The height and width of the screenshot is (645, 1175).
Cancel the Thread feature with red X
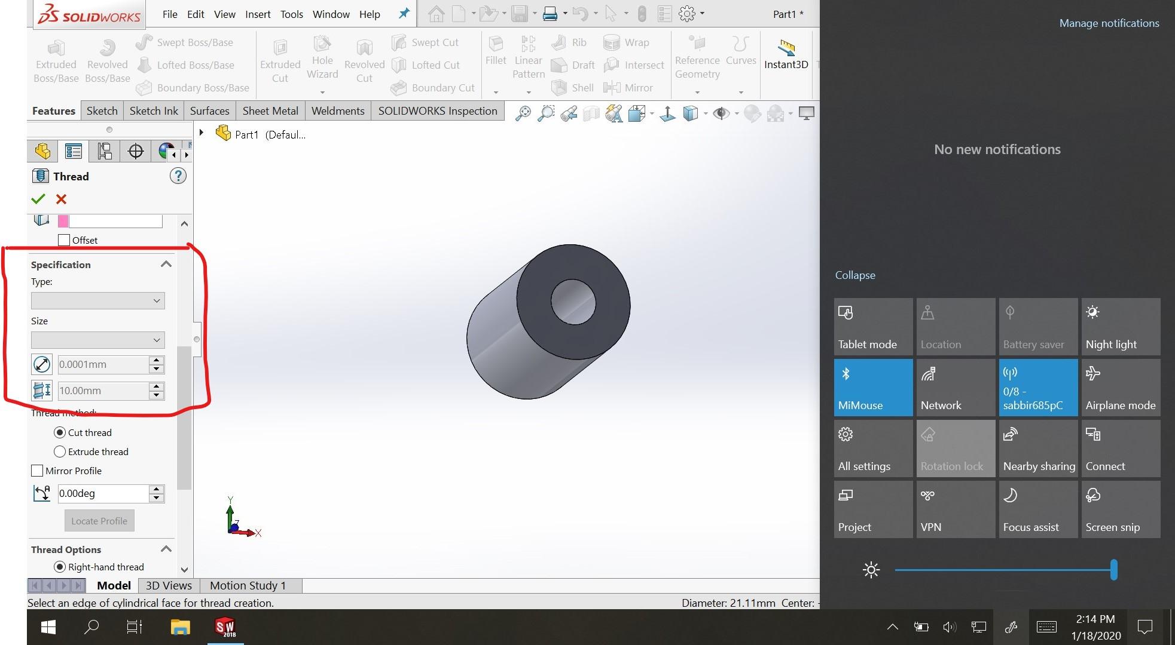pos(61,199)
